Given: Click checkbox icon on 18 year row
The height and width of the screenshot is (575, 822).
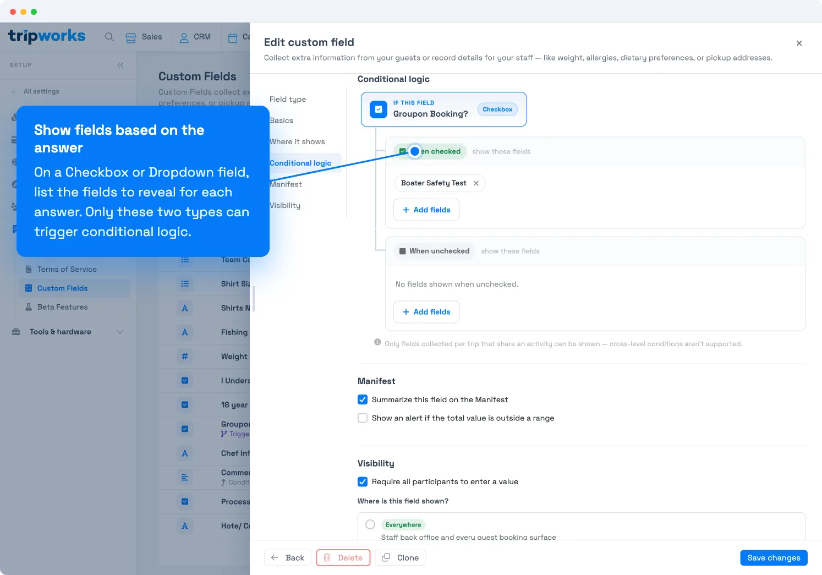Looking at the screenshot, I should (x=185, y=405).
